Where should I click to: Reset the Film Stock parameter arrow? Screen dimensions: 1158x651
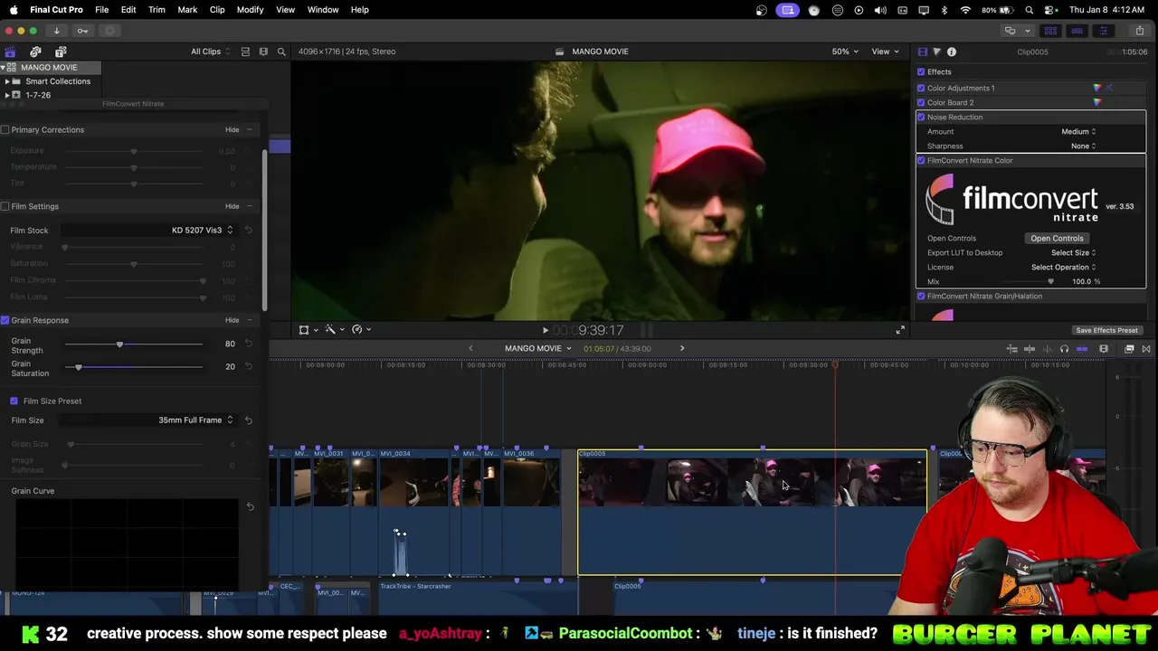point(249,231)
